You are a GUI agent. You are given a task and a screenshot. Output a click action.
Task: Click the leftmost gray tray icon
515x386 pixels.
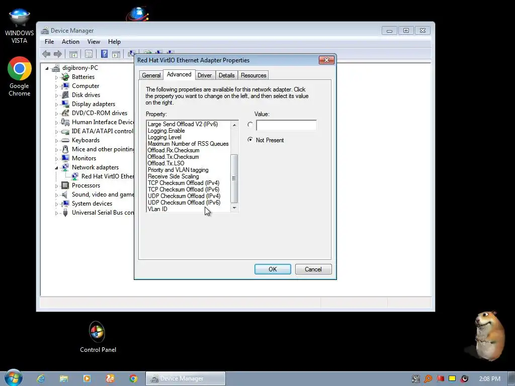coord(416,379)
